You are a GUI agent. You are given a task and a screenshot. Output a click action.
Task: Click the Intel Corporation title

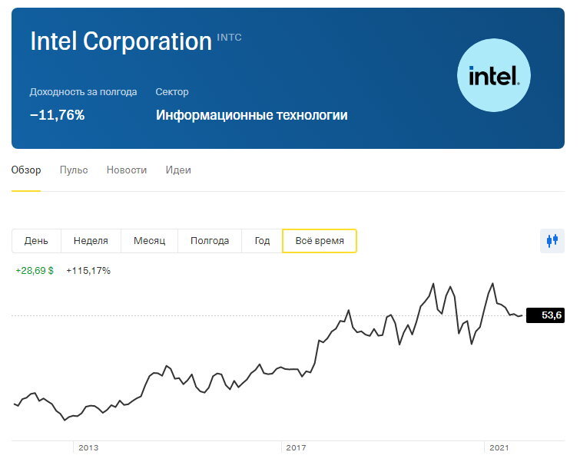[x=121, y=41]
